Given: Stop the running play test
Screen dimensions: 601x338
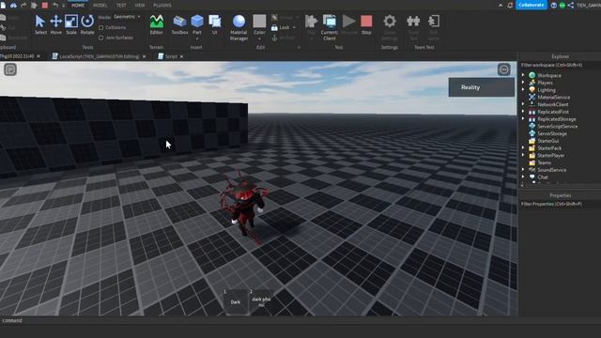Looking at the screenshot, I should pyautogui.click(x=366, y=24).
